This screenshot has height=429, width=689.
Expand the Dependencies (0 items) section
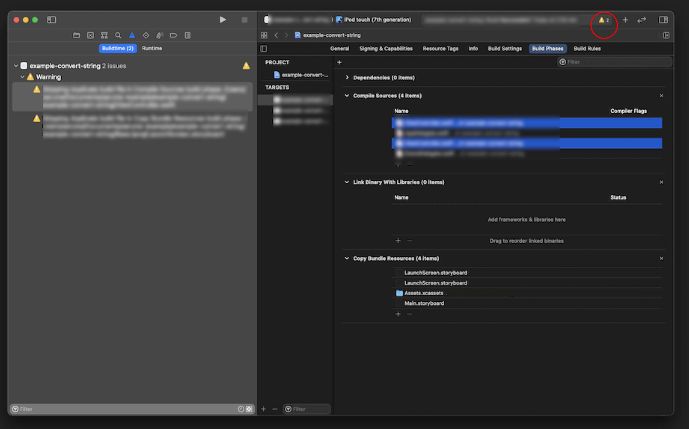click(x=347, y=77)
